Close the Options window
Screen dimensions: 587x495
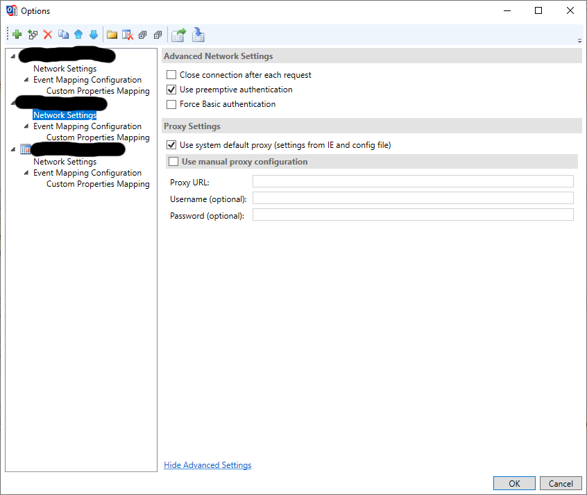click(x=570, y=10)
